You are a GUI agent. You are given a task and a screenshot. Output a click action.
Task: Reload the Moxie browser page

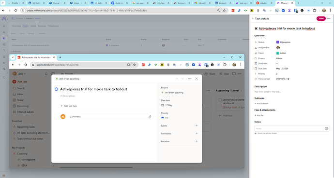pyautogui.click(x=15, y=11)
